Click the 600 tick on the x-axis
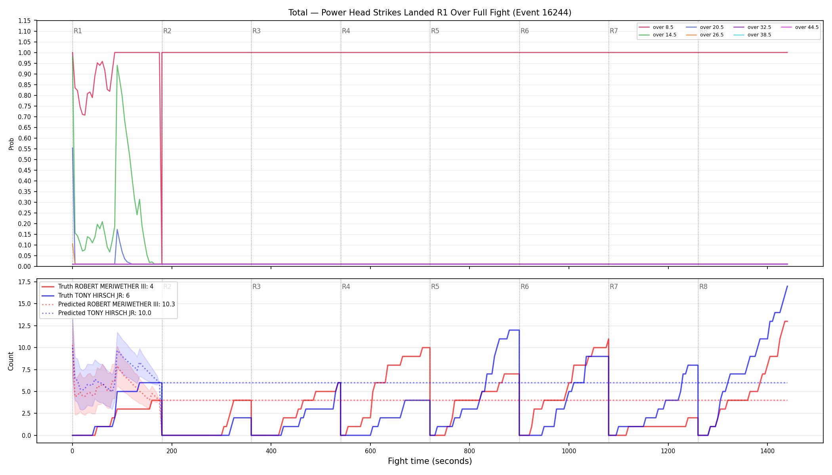The height and width of the screenshot is (475, 832). (x=370, y=451)
